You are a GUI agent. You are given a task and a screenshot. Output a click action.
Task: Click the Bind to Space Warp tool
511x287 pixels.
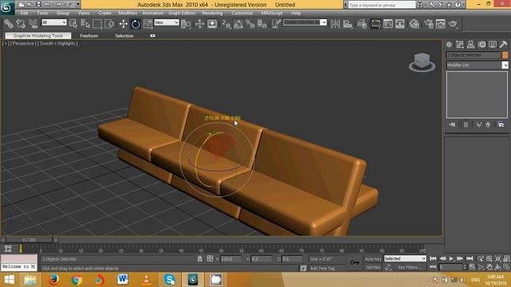33,24
